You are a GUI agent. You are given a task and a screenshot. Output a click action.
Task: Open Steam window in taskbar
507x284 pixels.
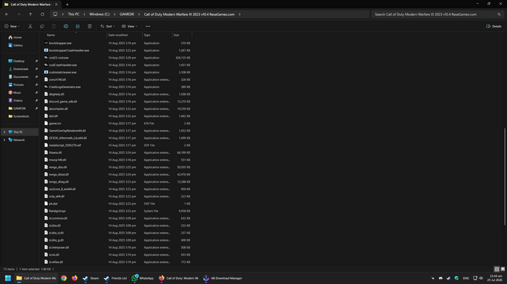(91, 278)
